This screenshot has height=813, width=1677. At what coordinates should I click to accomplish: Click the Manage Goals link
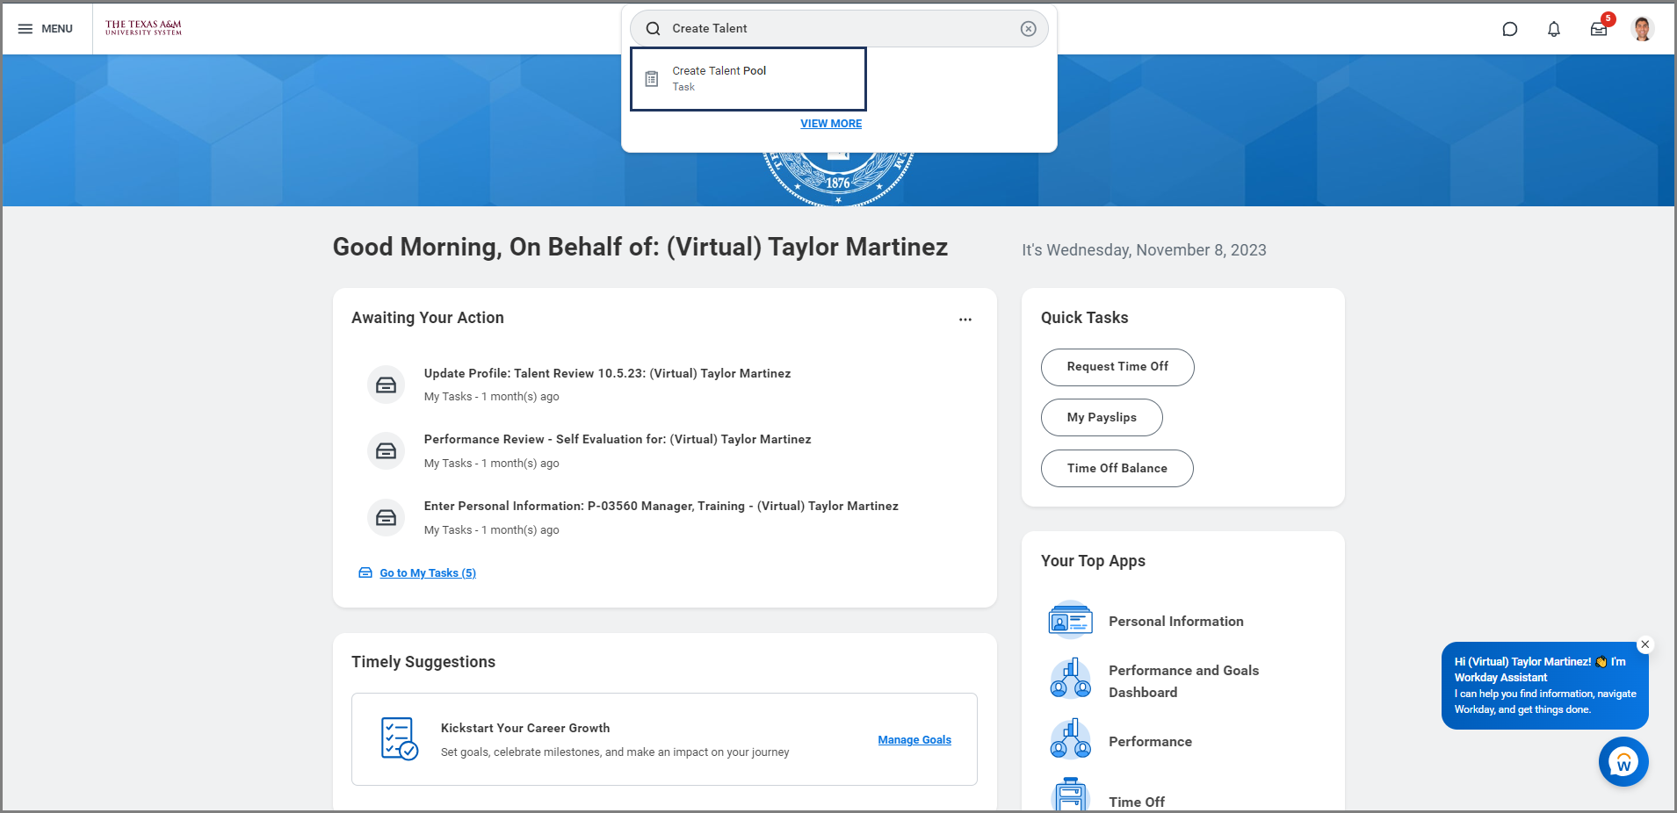tap(914, 740)
